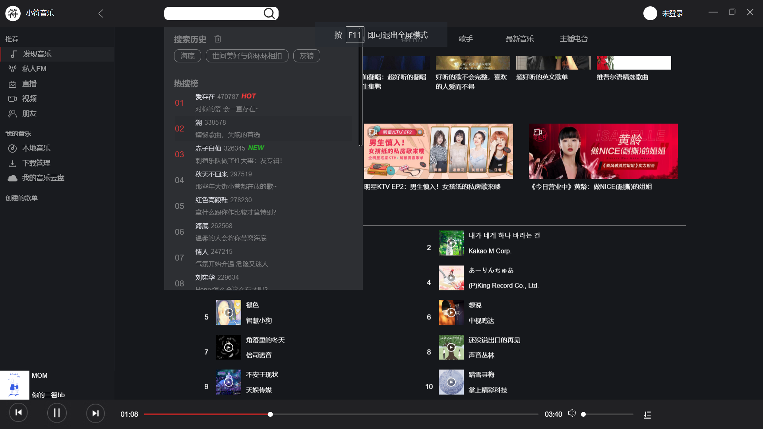Open 视频 in sidebar

point(57,99)
